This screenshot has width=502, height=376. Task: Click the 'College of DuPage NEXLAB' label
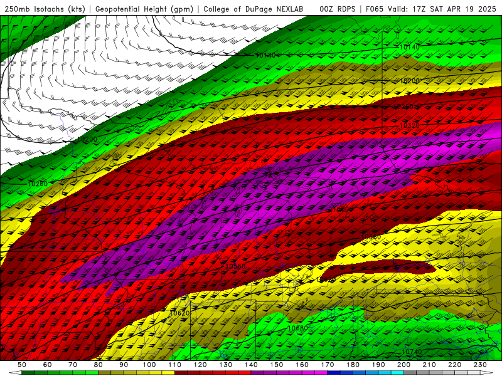(x=254, y=9)
